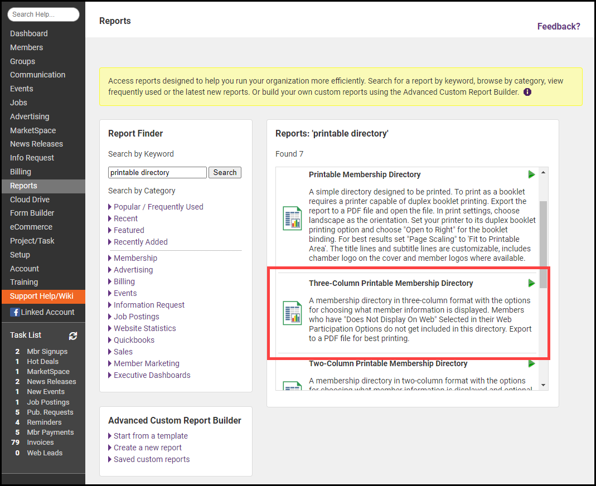
Task: Expand the Membership report category
Action: 135,258
